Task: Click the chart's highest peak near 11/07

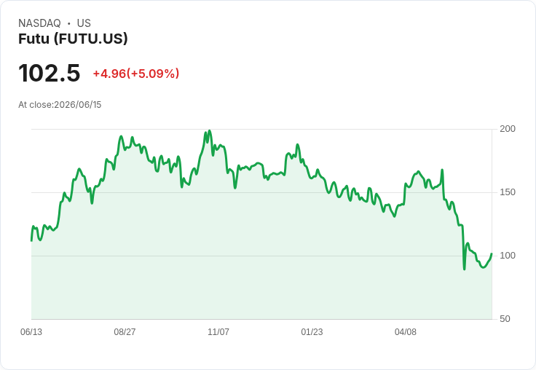Action: point(210,130)
